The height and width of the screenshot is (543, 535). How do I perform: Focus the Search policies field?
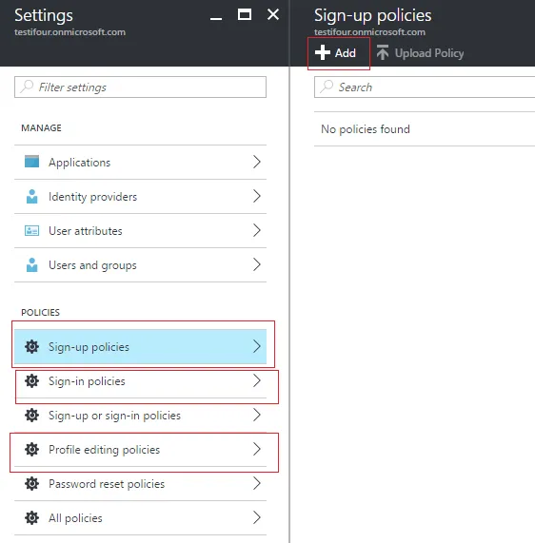pos(425,87)
